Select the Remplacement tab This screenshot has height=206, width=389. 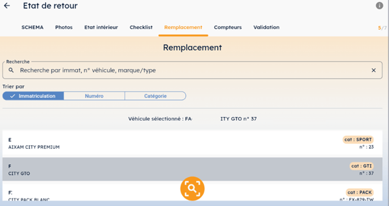click(x=183, y=27)
